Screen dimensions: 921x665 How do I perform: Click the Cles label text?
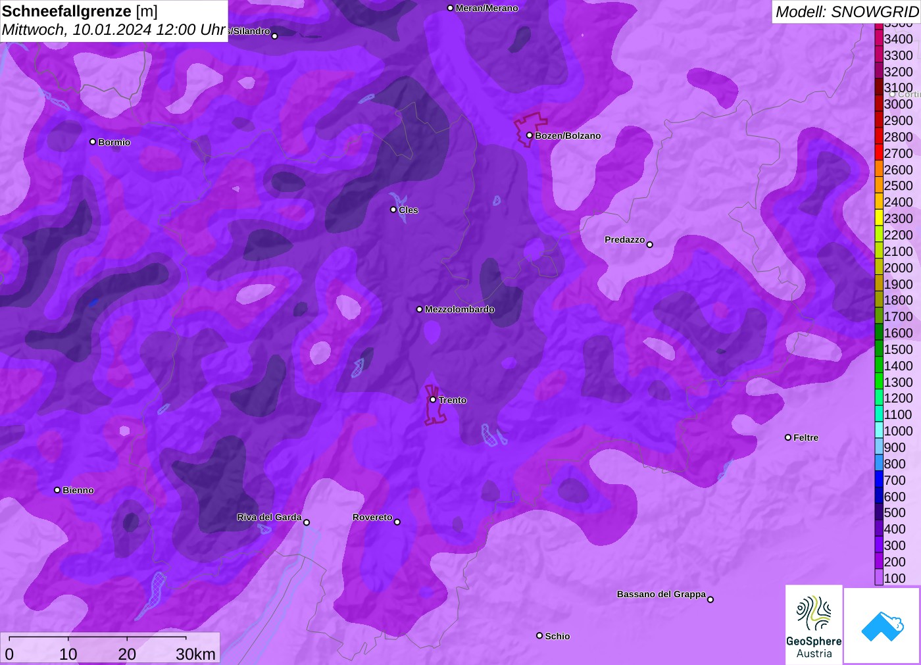point(409,210)
